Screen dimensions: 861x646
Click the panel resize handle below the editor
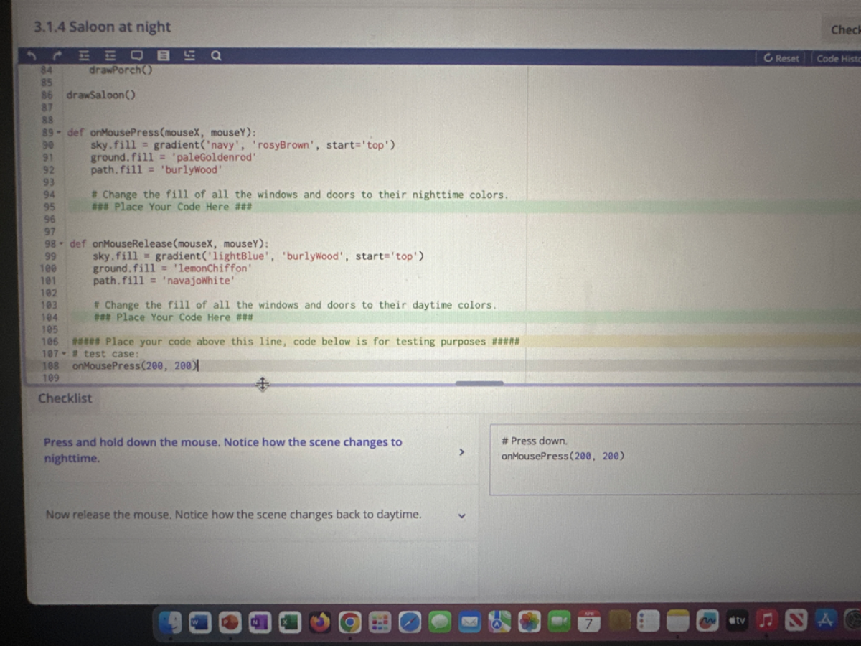[x=479, y=383]
